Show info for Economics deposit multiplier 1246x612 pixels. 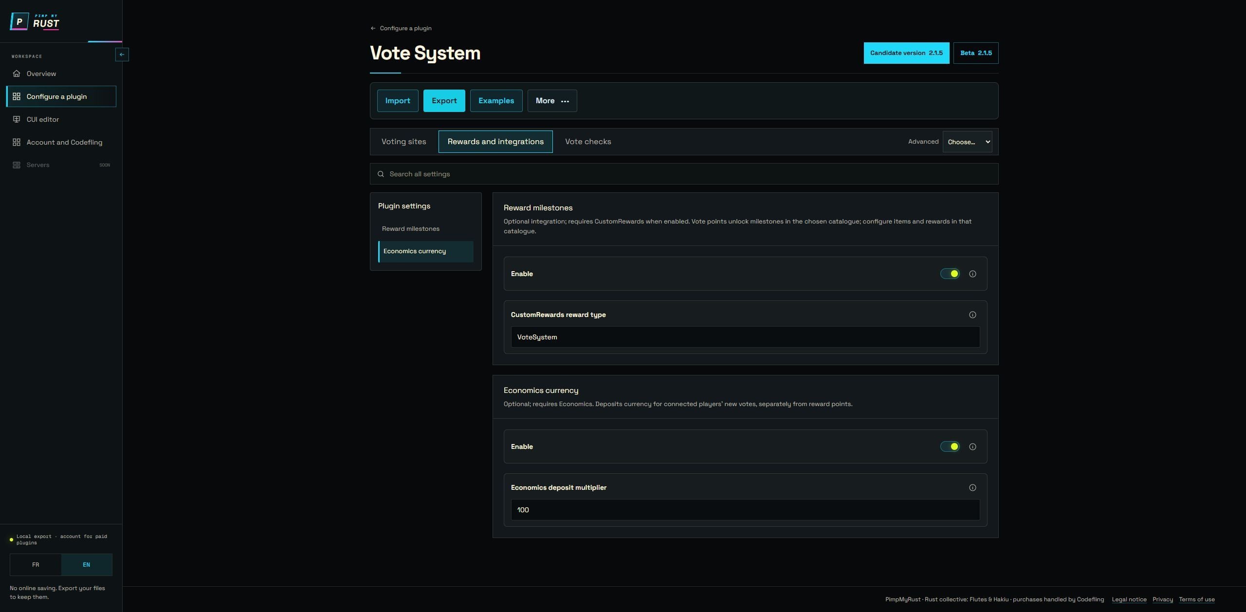tap(972, 487)
